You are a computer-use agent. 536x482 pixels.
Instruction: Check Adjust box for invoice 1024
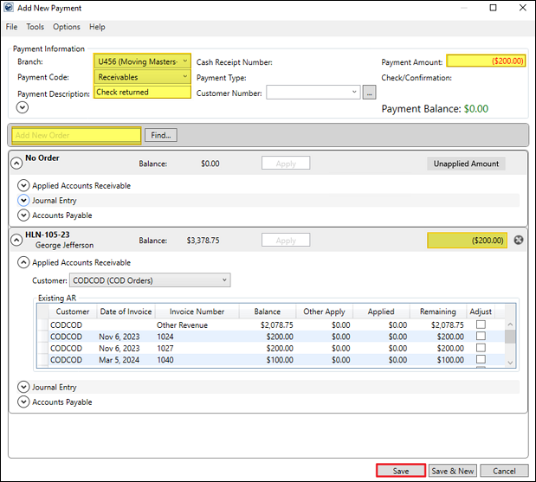pos(481,337)
